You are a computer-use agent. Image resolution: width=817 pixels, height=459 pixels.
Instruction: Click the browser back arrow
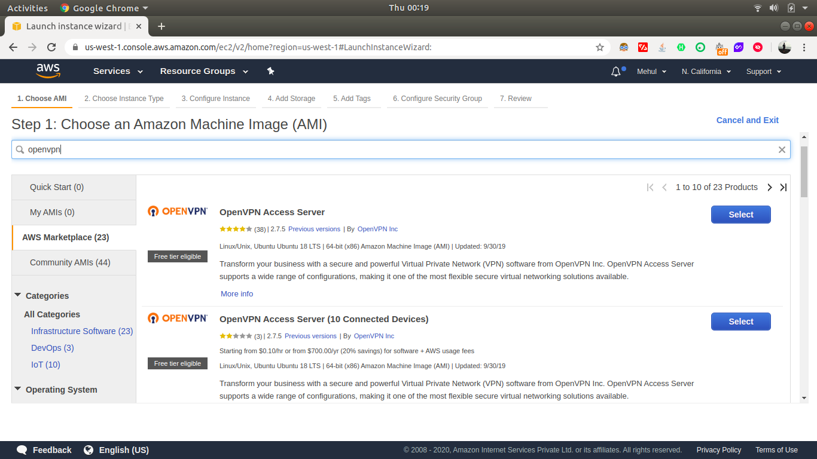point(13,47)
